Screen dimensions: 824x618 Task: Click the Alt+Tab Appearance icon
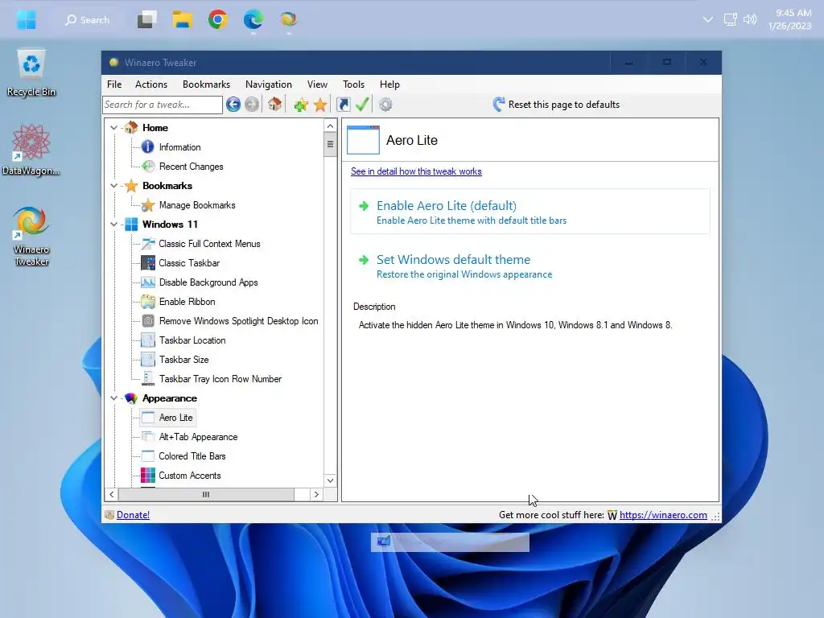click(x=148, y=437)
